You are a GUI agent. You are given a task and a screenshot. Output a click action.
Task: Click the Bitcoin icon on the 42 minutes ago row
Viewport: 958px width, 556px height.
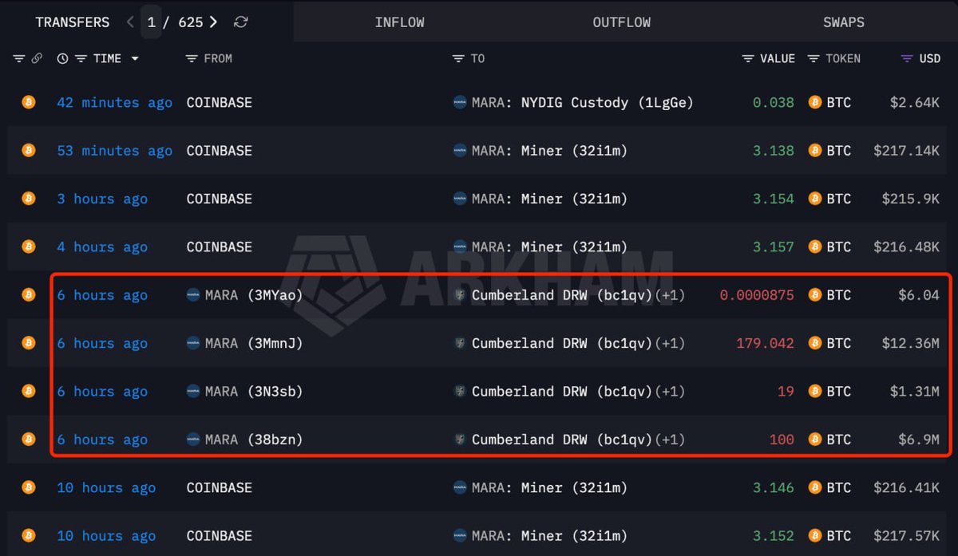point(29,102)
